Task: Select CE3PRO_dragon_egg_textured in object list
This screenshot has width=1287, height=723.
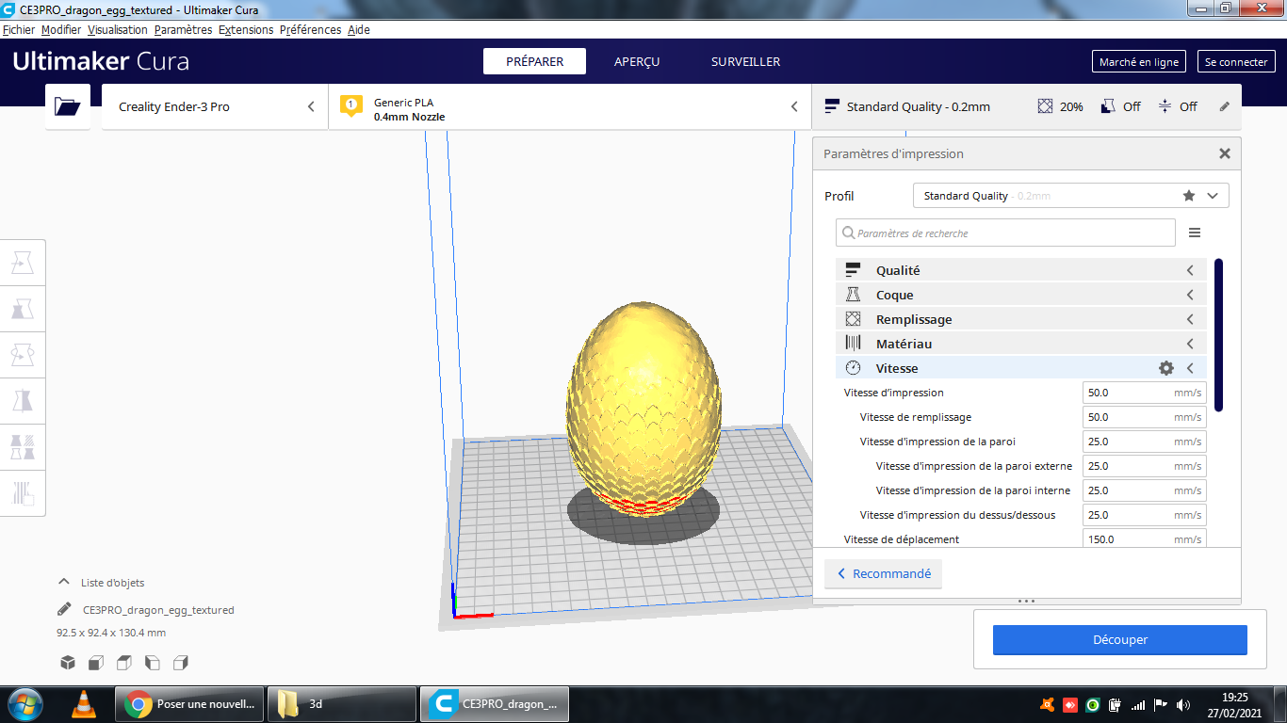Action: click(x=158, y=610)
